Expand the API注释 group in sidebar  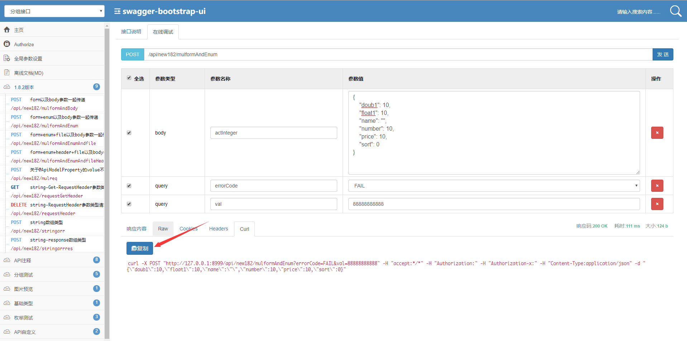(23, 260)
